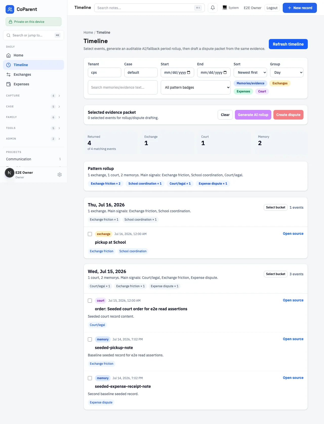
Task: Click Generate AI rollup
Action: pos(253,115)
